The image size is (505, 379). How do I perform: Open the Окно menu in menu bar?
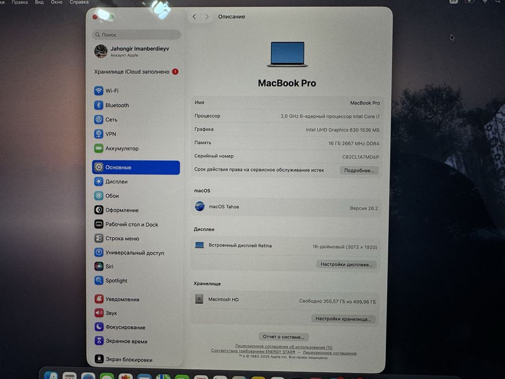pyautogui.click(x=57, y=2)
